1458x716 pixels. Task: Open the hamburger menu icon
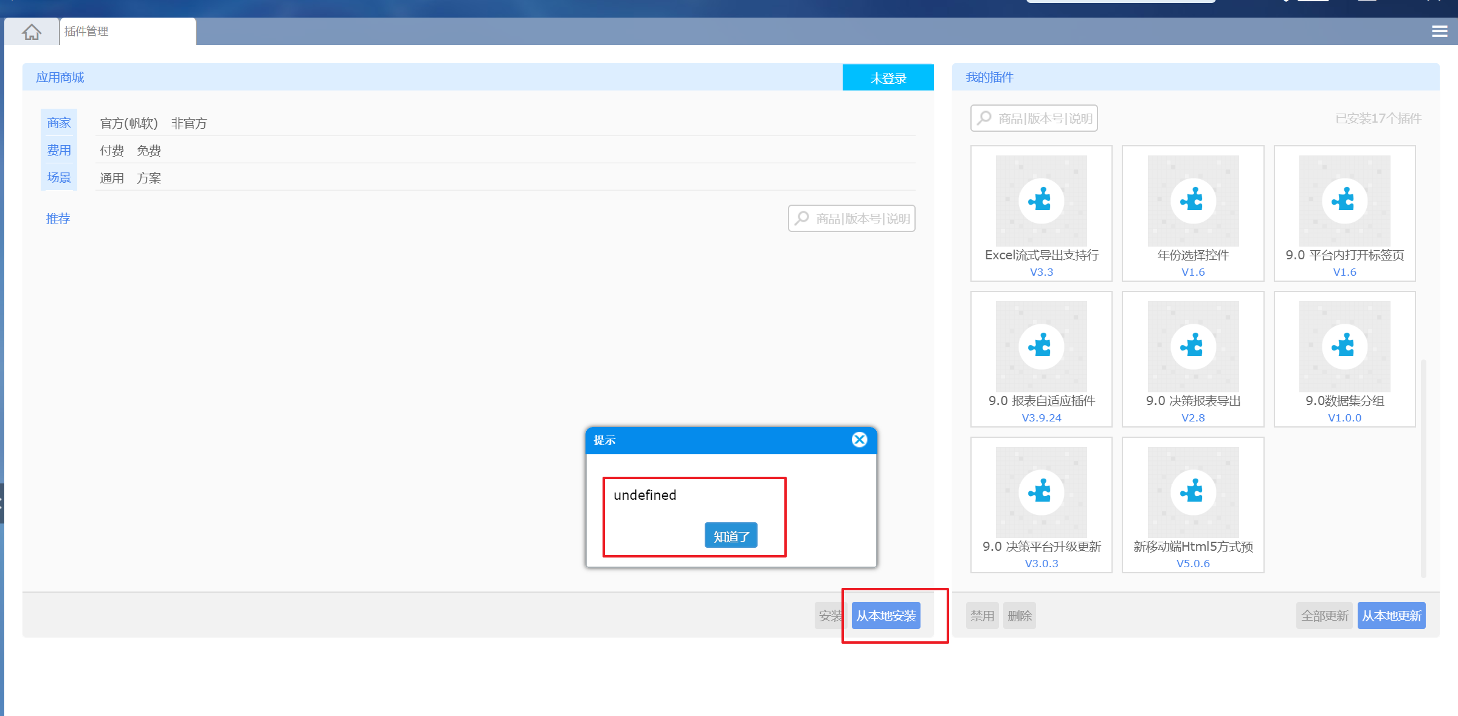point(1439,32)
